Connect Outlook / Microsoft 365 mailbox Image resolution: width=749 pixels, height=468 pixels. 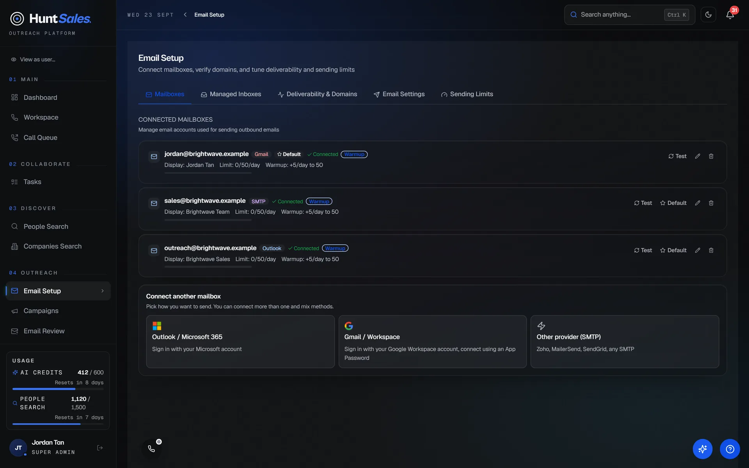[x=240, y=342]
